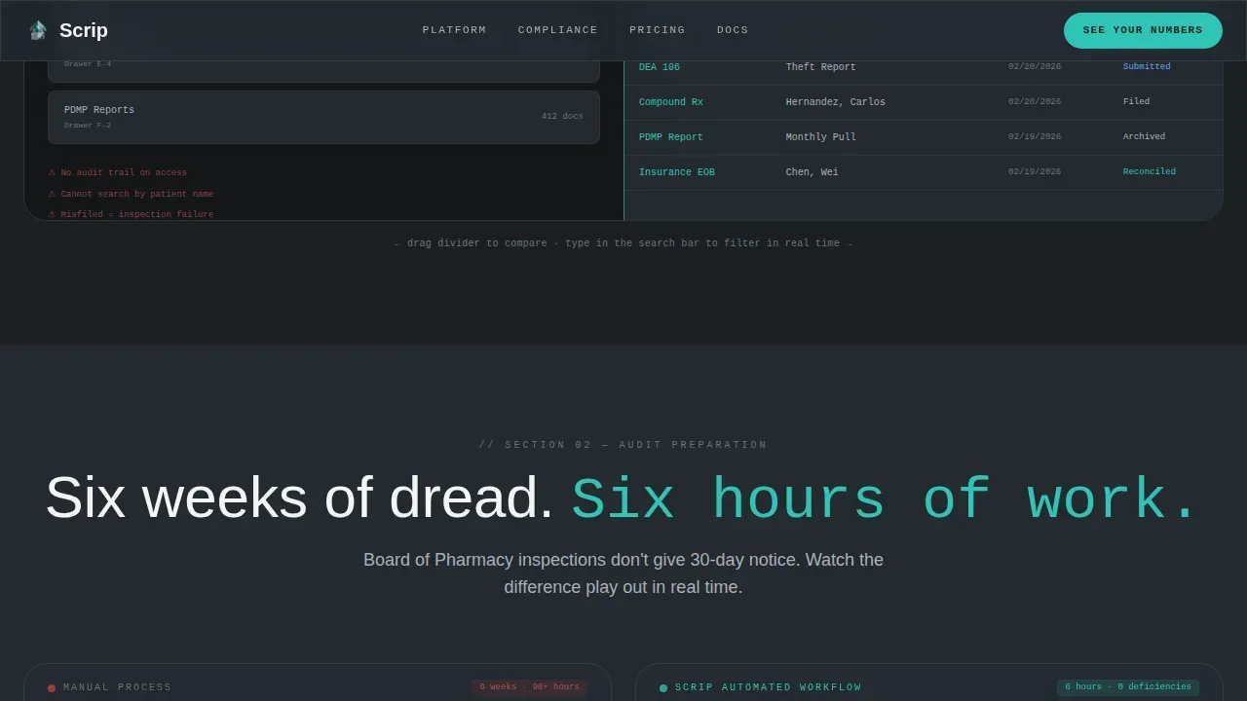
Task: Click the Submitted status label
Action: pyautogui.click(x=1147, y=66)
